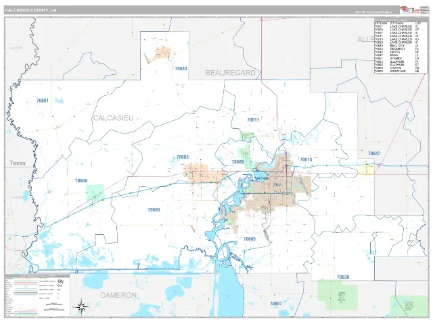Screen dimensions: 433x324
Task: Click the ZIP code label 70611
Action: 253,120
